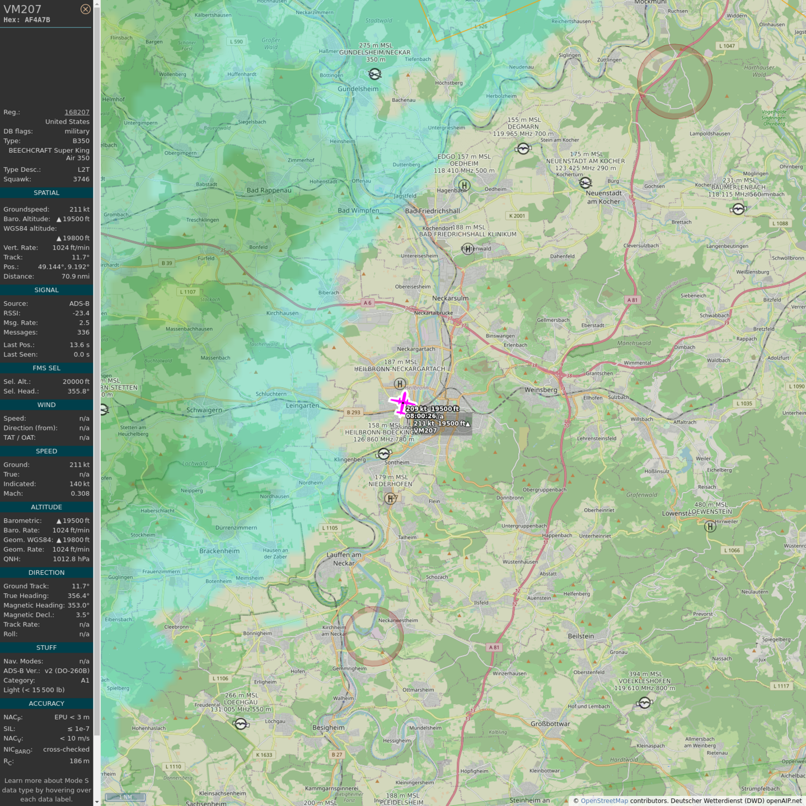Select the Heilbronn-Boeckingen airfield icon
The width and height of the screenshot is (806, 806).
(383, 454)
